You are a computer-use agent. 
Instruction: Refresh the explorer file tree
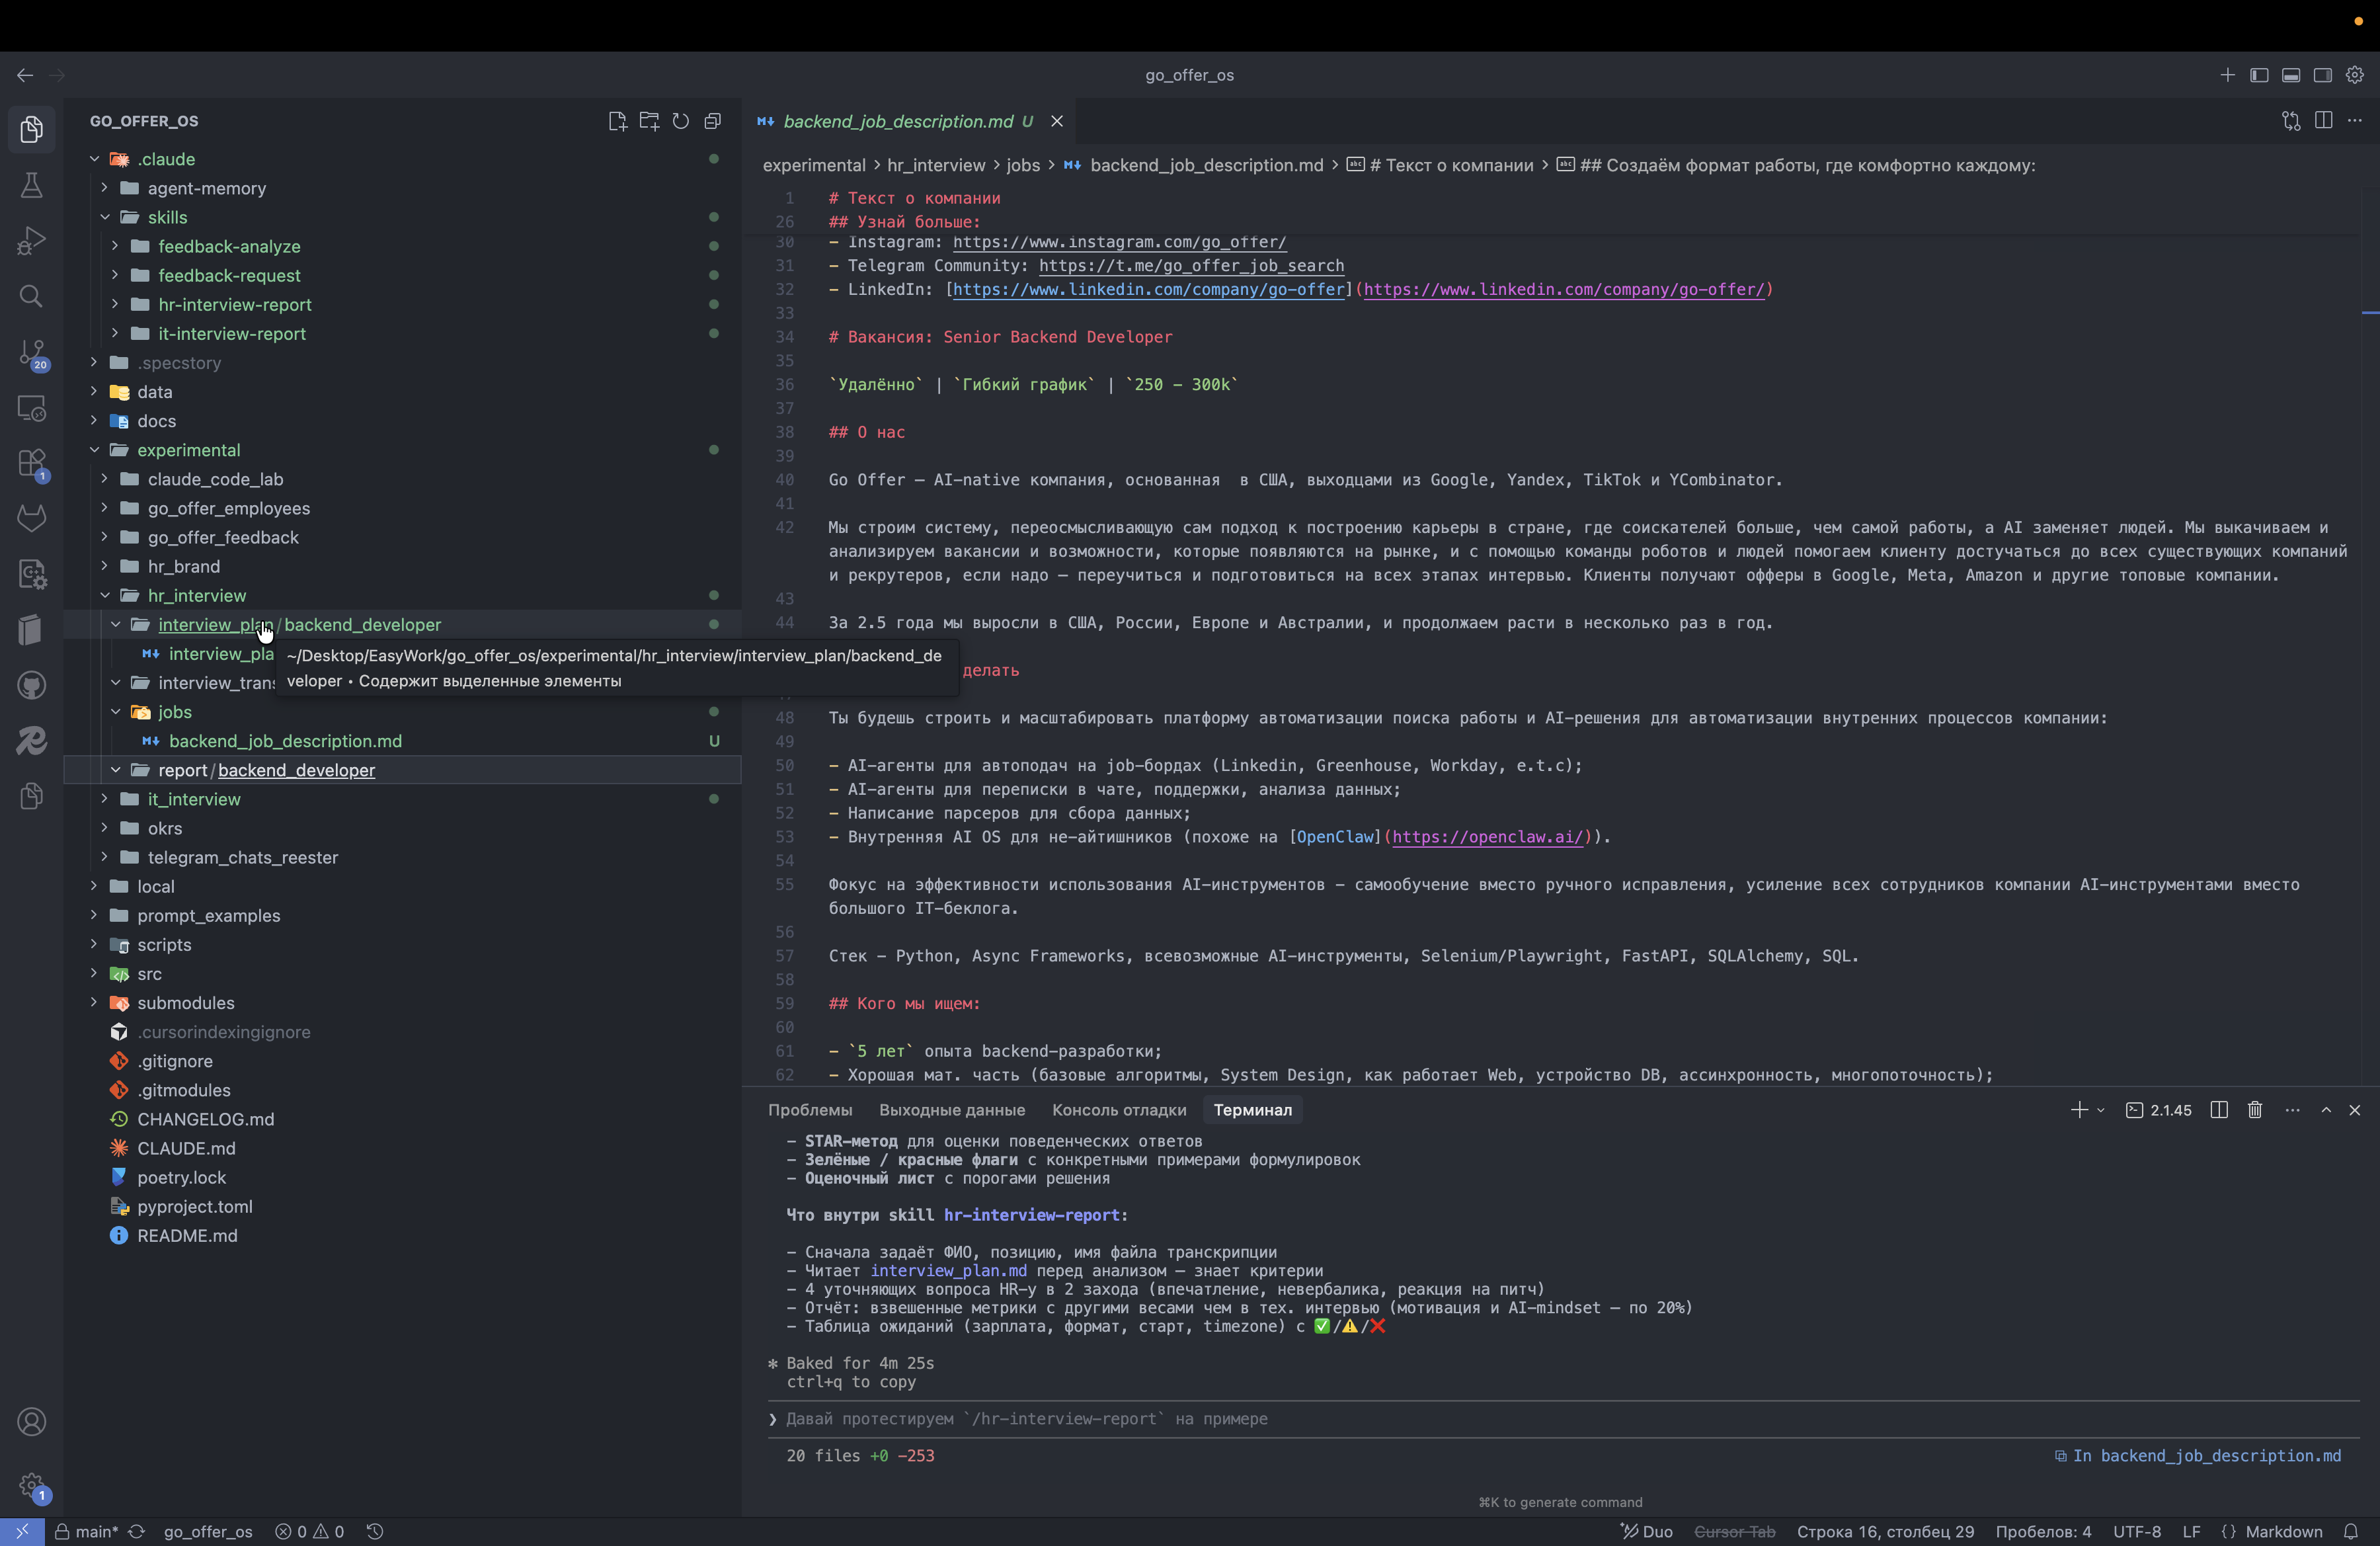[681, 121]
